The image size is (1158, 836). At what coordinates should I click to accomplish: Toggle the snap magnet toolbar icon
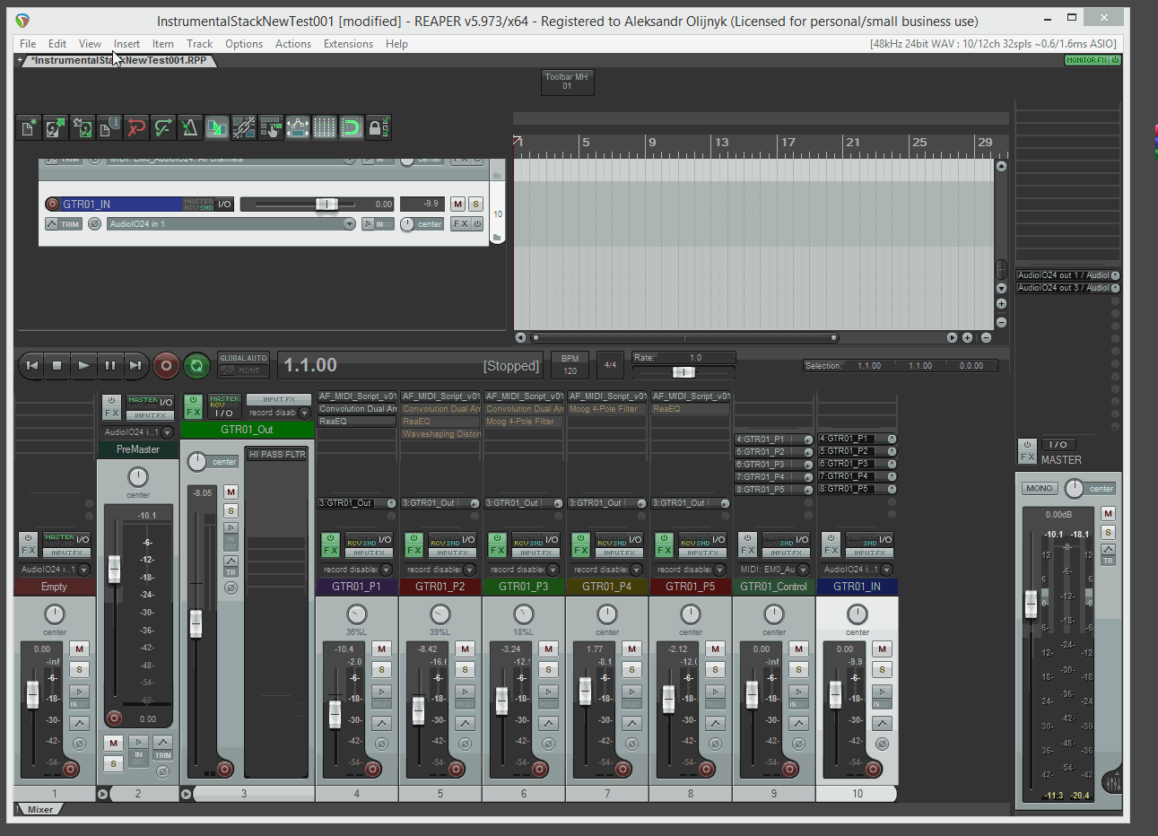(x=352, y=128)
